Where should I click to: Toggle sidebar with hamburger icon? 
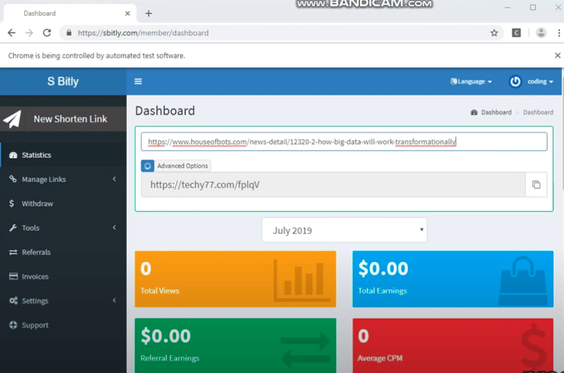pos(138,81)
